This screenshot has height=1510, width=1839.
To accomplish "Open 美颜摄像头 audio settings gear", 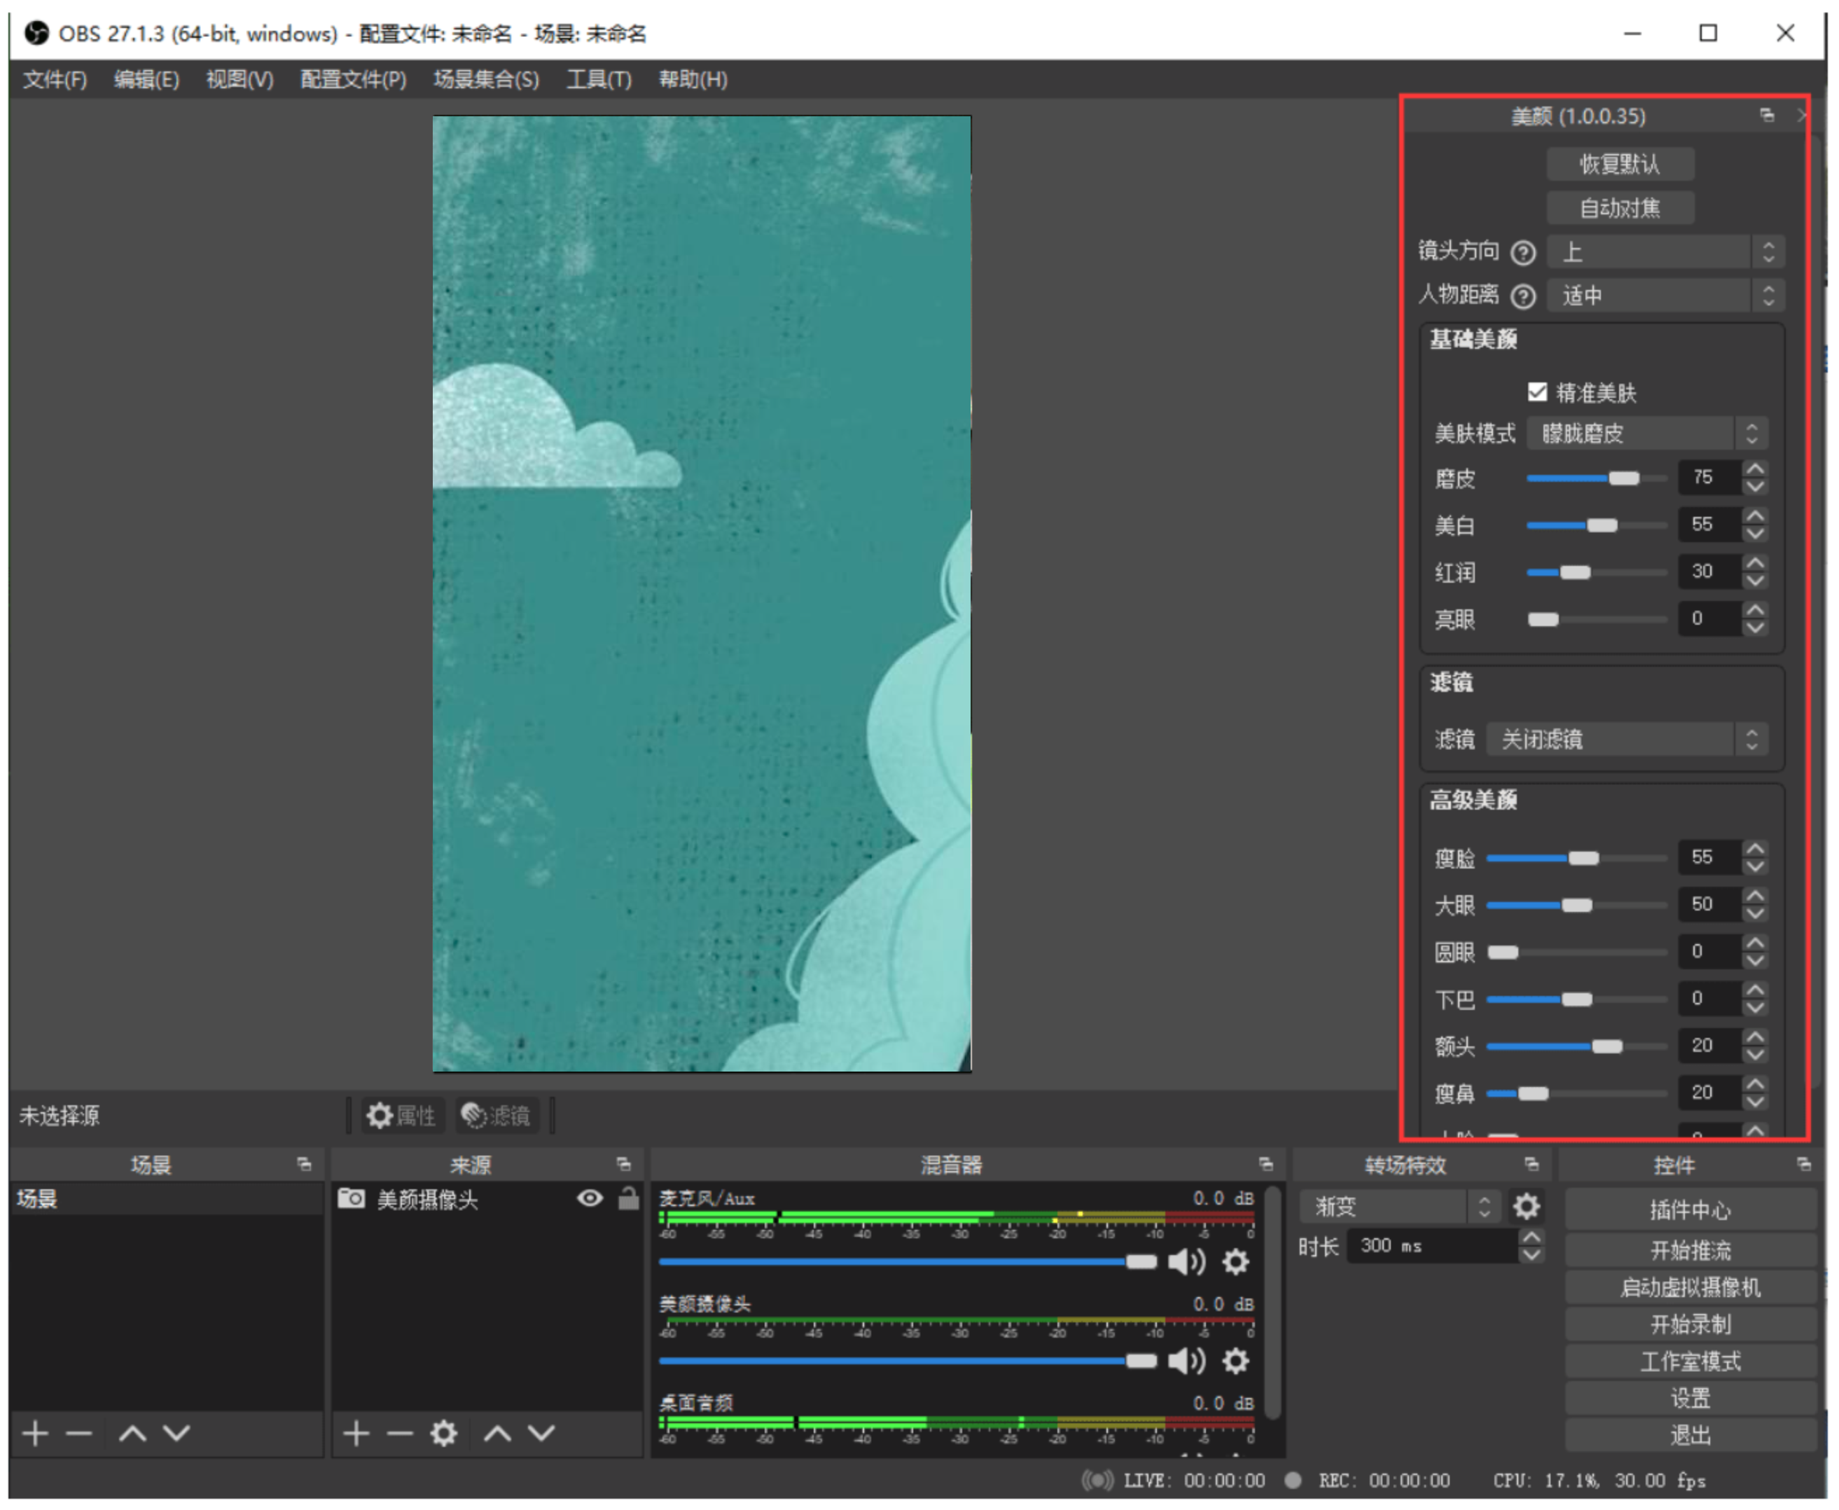I will coord(1235,1362).
